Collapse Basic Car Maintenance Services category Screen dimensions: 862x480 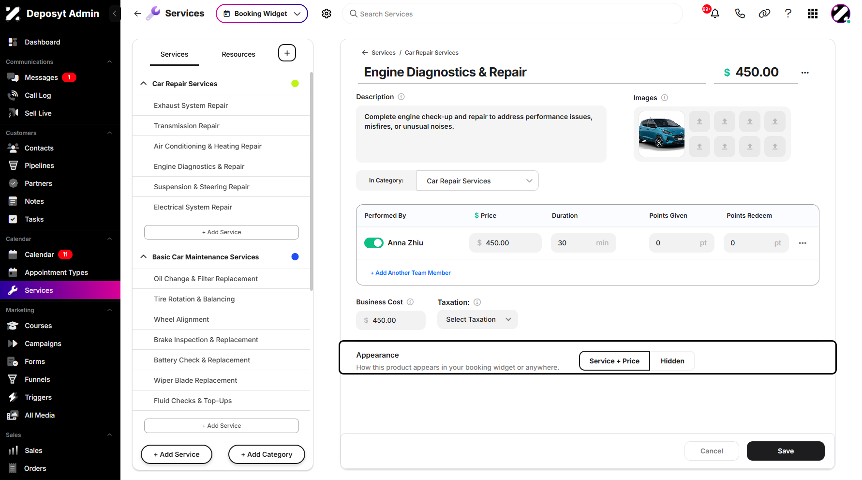pos(143,256)
